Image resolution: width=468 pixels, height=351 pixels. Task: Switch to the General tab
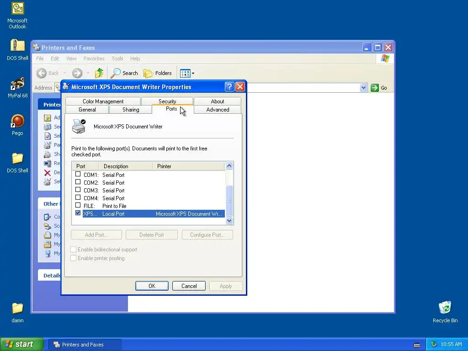[x=87, y=110]
